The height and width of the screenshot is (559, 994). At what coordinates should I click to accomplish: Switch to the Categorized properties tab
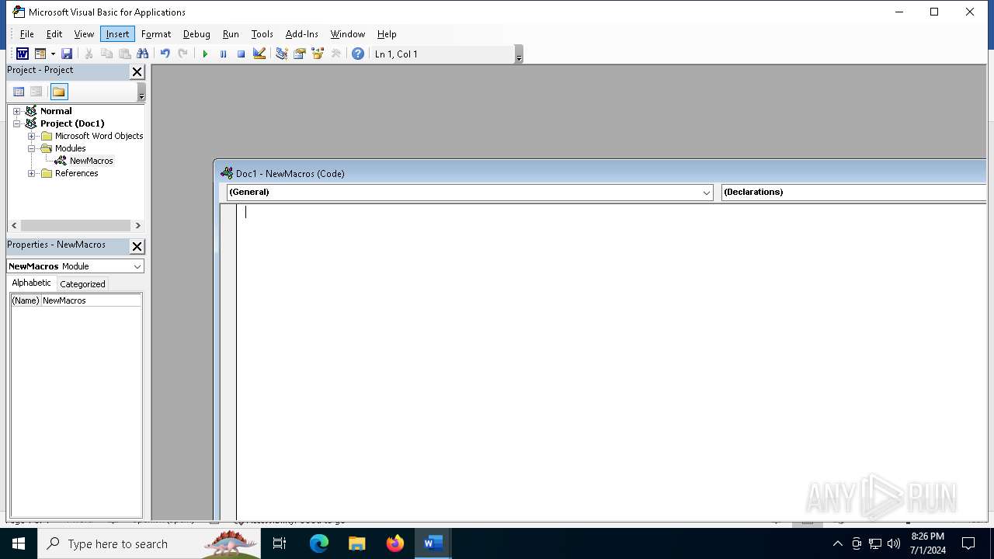[x=82, y=284]
